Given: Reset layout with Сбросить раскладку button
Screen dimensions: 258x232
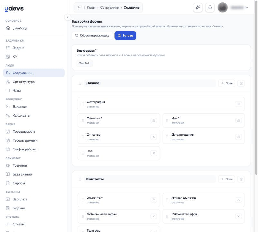Looking at the screenshot, I should (x=92, y=35).
